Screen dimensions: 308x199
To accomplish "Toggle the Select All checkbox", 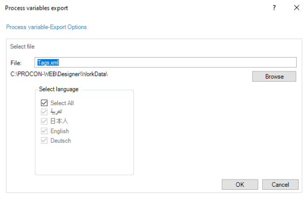I will point(44,103).
